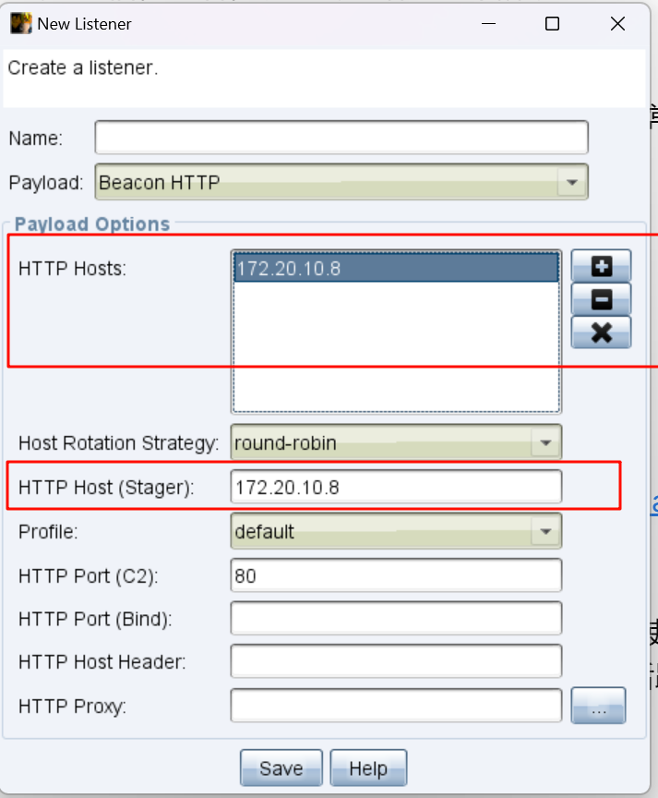Click the Cobalt Strike title bar icon

point(21,23)
